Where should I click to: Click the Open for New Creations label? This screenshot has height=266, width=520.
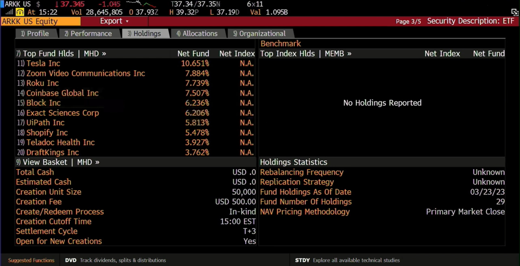pos(59,241)
